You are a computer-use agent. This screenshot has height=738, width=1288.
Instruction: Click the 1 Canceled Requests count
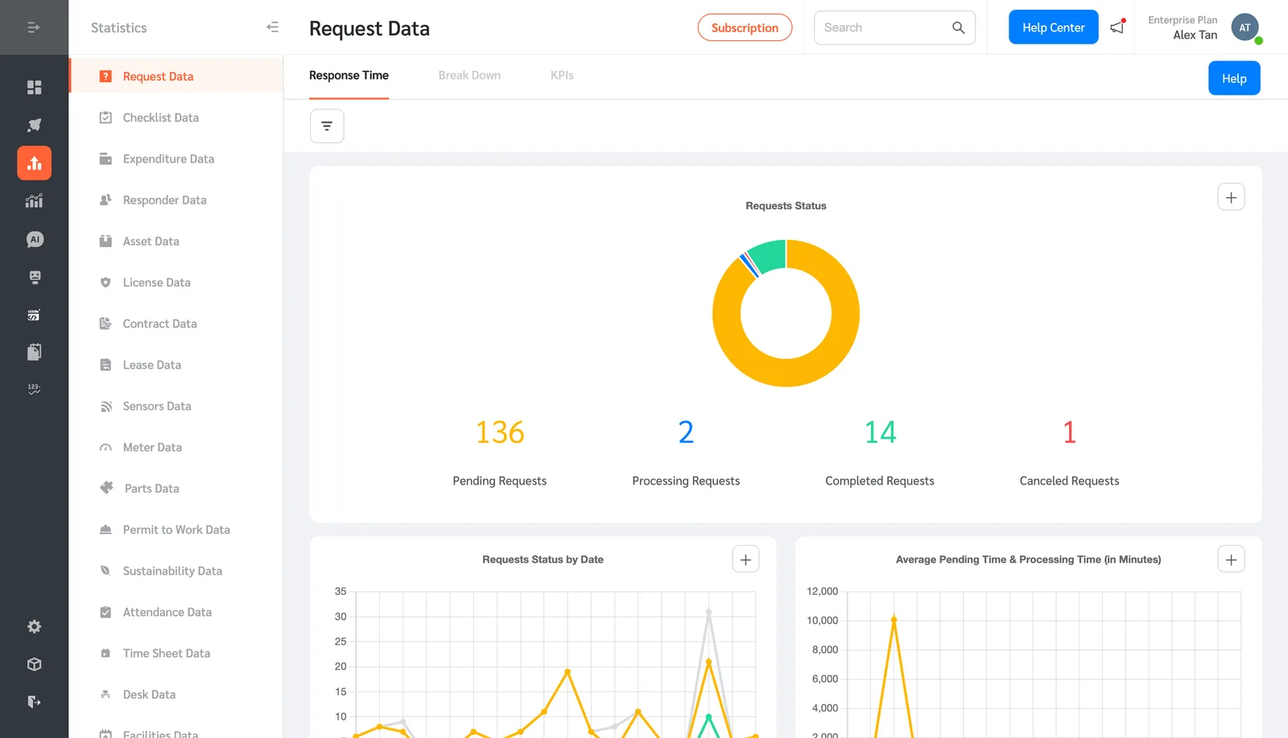[x=1069, y=433]
